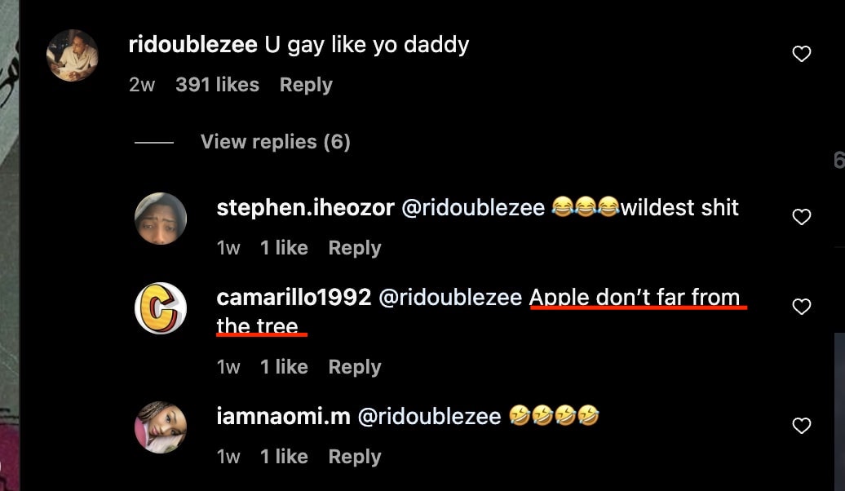
Task: Reply to camarillo1992's comment
Action: [x=355, y=367]
